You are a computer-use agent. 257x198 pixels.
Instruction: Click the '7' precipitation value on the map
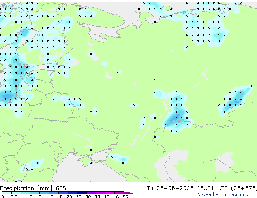point(176,118)
